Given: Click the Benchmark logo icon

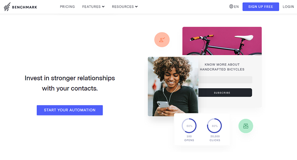Looking at the screenshot, I should pos(7,7).
